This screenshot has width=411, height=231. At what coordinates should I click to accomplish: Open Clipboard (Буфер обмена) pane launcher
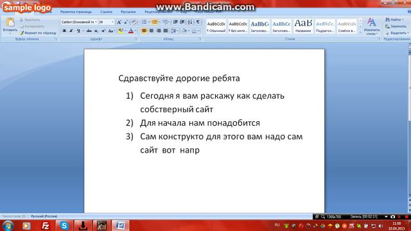[56, 38]
